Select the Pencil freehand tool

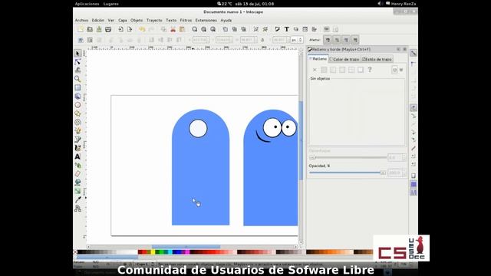pos(77,130)
